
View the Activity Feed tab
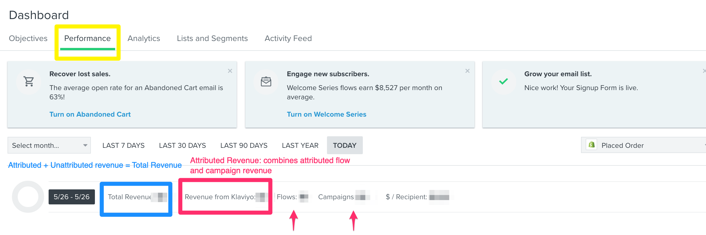[x=288, y=38]
